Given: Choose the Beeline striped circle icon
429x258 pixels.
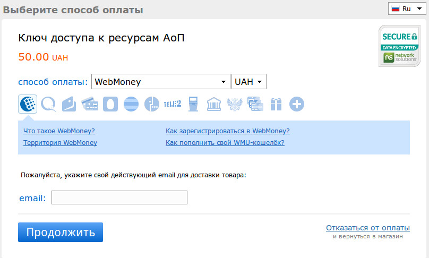Looking at the screenshot, I should click(x=131, y=104).
